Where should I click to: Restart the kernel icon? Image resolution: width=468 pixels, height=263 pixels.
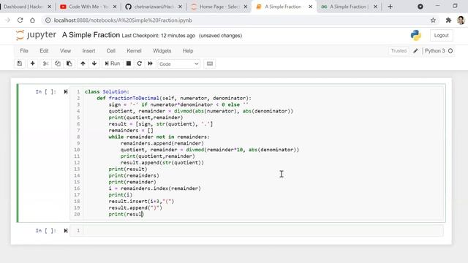coord(140,64)
